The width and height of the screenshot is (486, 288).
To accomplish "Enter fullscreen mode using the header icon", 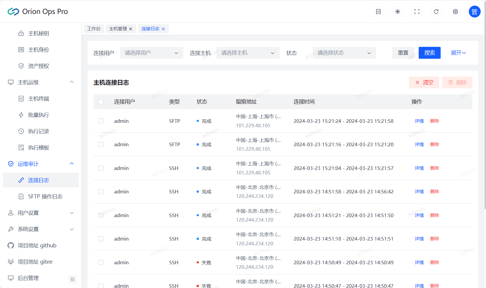I will coord(417,12).
